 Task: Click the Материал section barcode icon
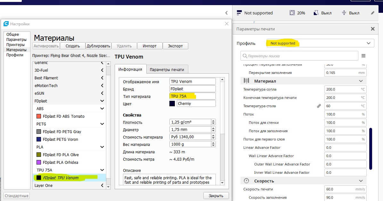coord(246,81)
